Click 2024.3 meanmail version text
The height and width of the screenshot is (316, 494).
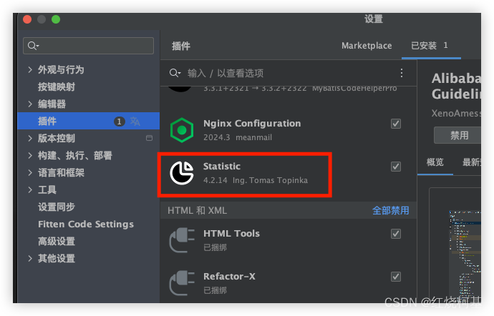[x=238, y=137]
